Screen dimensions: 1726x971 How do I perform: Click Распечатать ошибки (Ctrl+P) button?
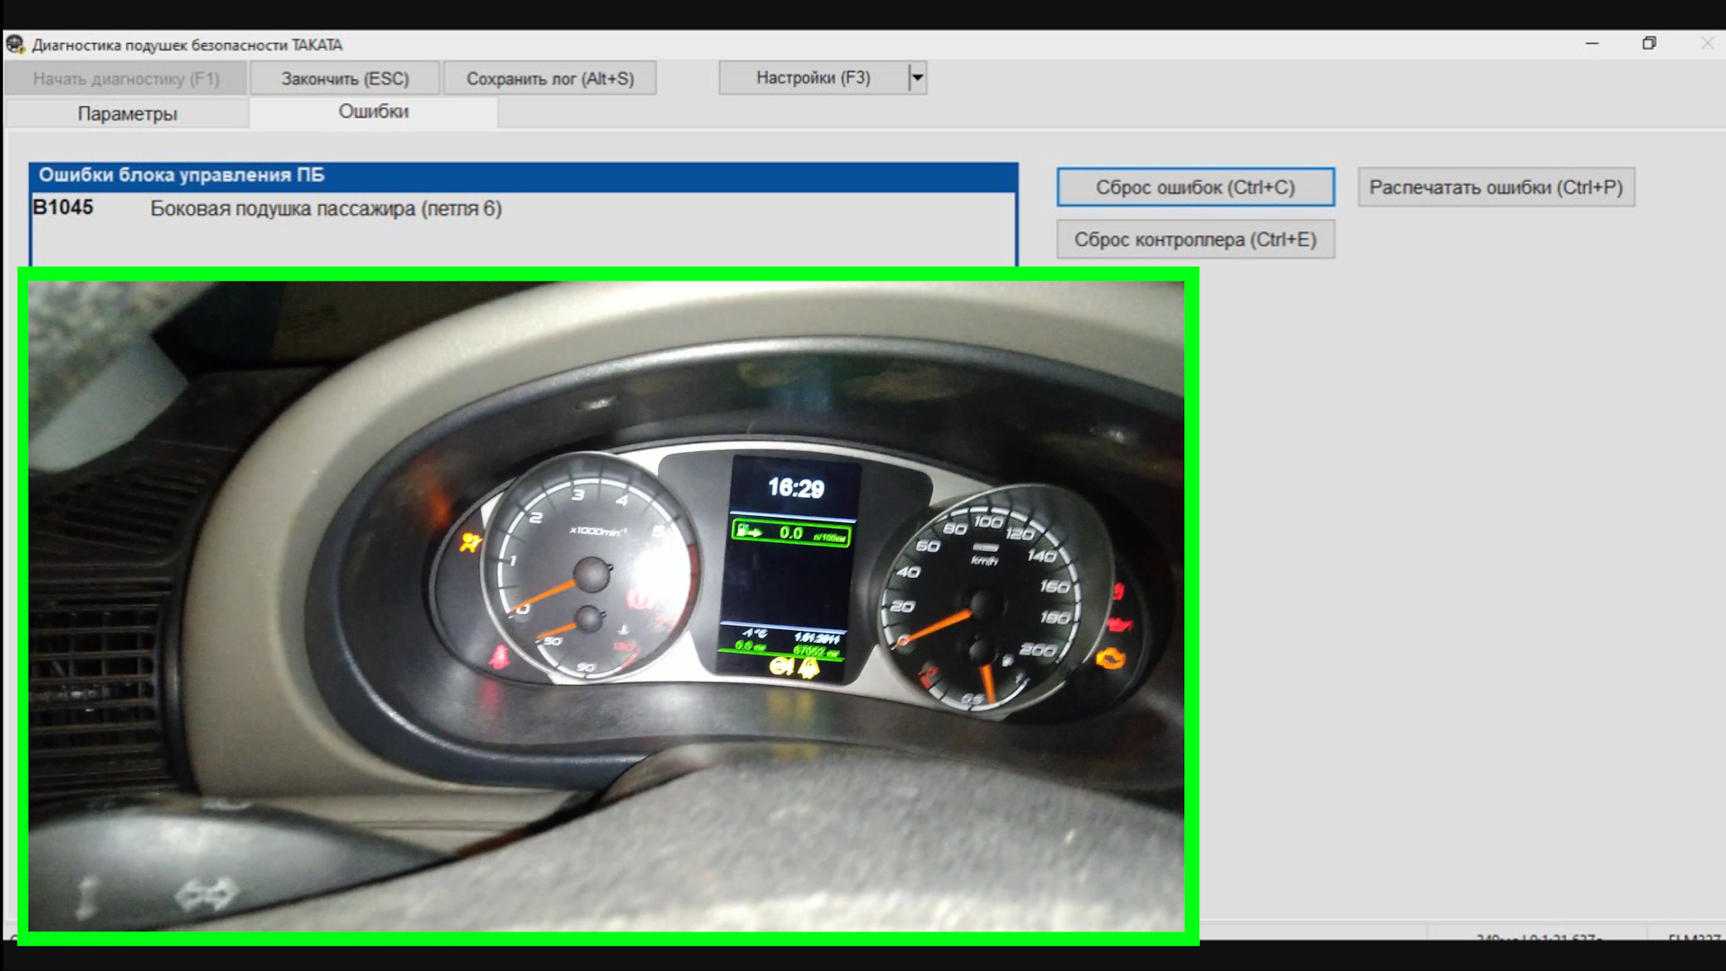coord(1495,188)
